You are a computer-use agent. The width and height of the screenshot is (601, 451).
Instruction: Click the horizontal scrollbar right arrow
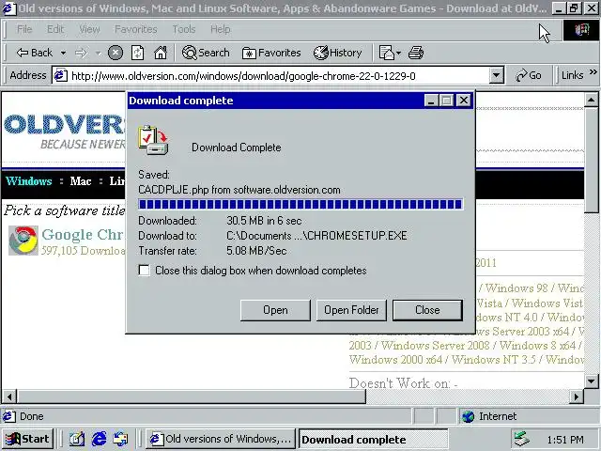pyautogui.click(x=577, y=397)
